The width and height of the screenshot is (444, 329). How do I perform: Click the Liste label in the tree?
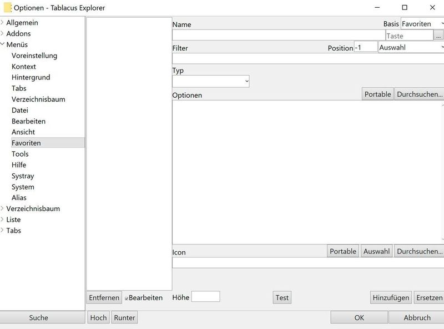[x=13, y=220]
